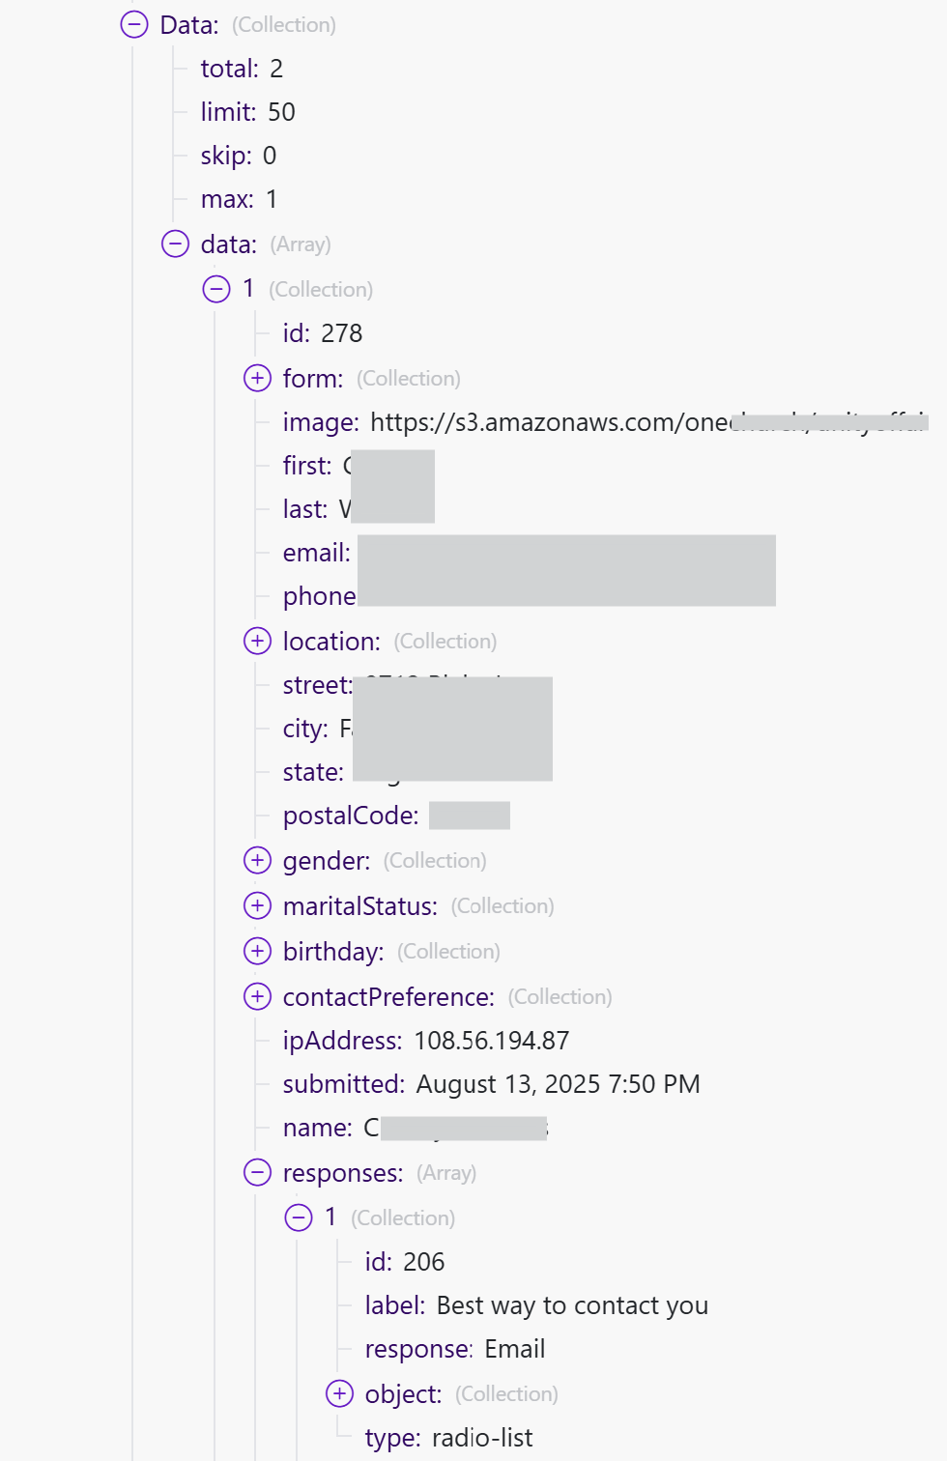
Task: Collapse the responses array
Action: coord(257,1172)
